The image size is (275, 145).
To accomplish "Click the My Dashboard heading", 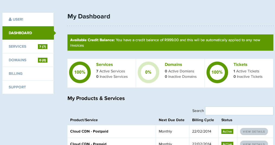I will [89, 17].
